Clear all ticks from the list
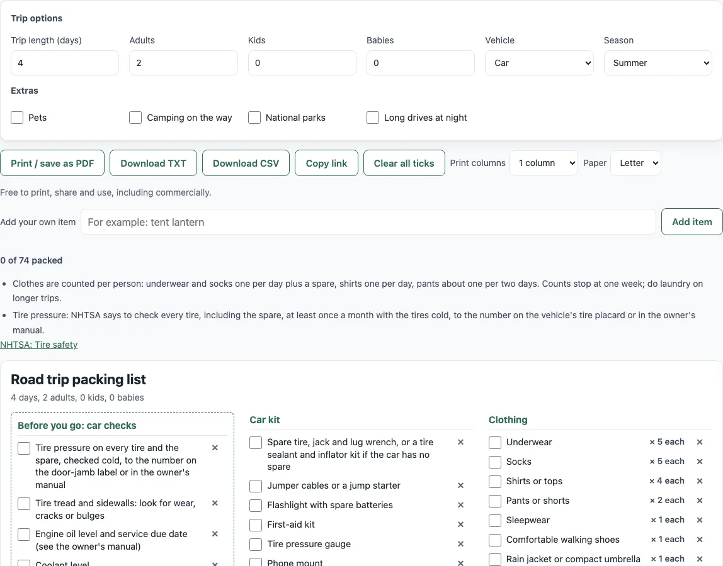 click(x=404, y=163)
